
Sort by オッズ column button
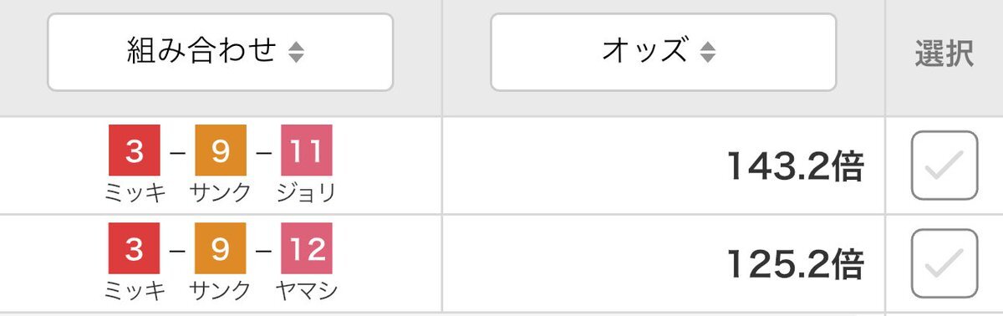click(x=663, y=52)
